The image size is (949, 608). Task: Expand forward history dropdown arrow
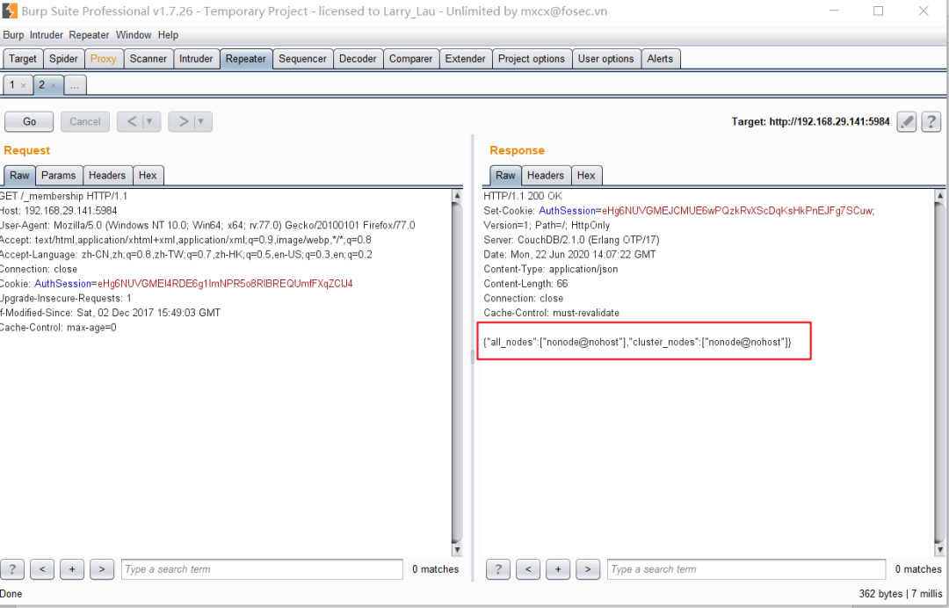pos(201,121)
